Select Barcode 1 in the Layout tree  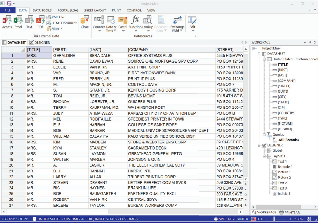pos(285,167)
